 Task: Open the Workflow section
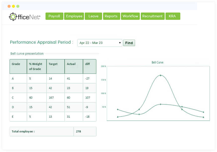[130, 16]
